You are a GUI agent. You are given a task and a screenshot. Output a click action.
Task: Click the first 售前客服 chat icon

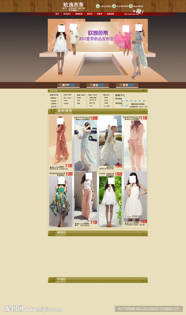click(x=122, y=101)
